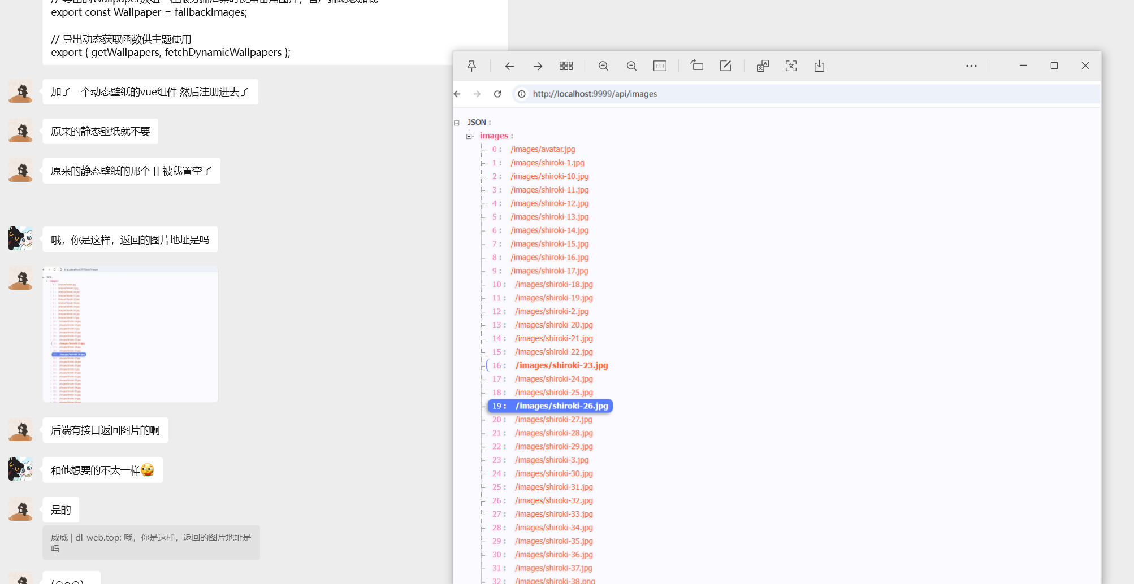Show image at actual 1:1 size
The image size is (1134, 584).
(x=660, y=66)
